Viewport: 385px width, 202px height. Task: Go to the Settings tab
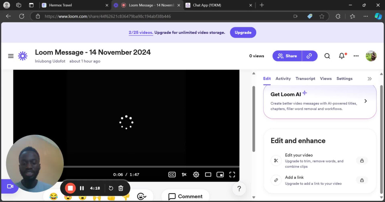point(344,78)
